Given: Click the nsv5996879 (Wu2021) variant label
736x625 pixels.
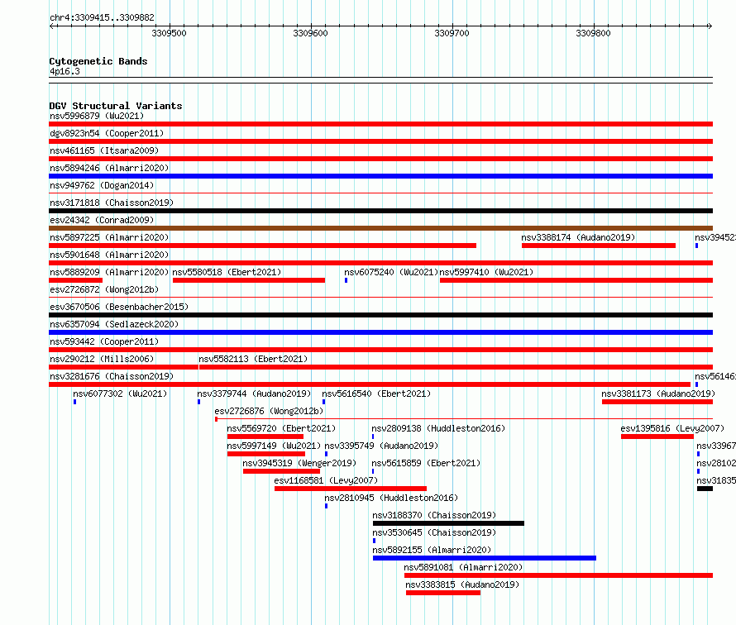Looking at the screenshot, I should [97, 116].
